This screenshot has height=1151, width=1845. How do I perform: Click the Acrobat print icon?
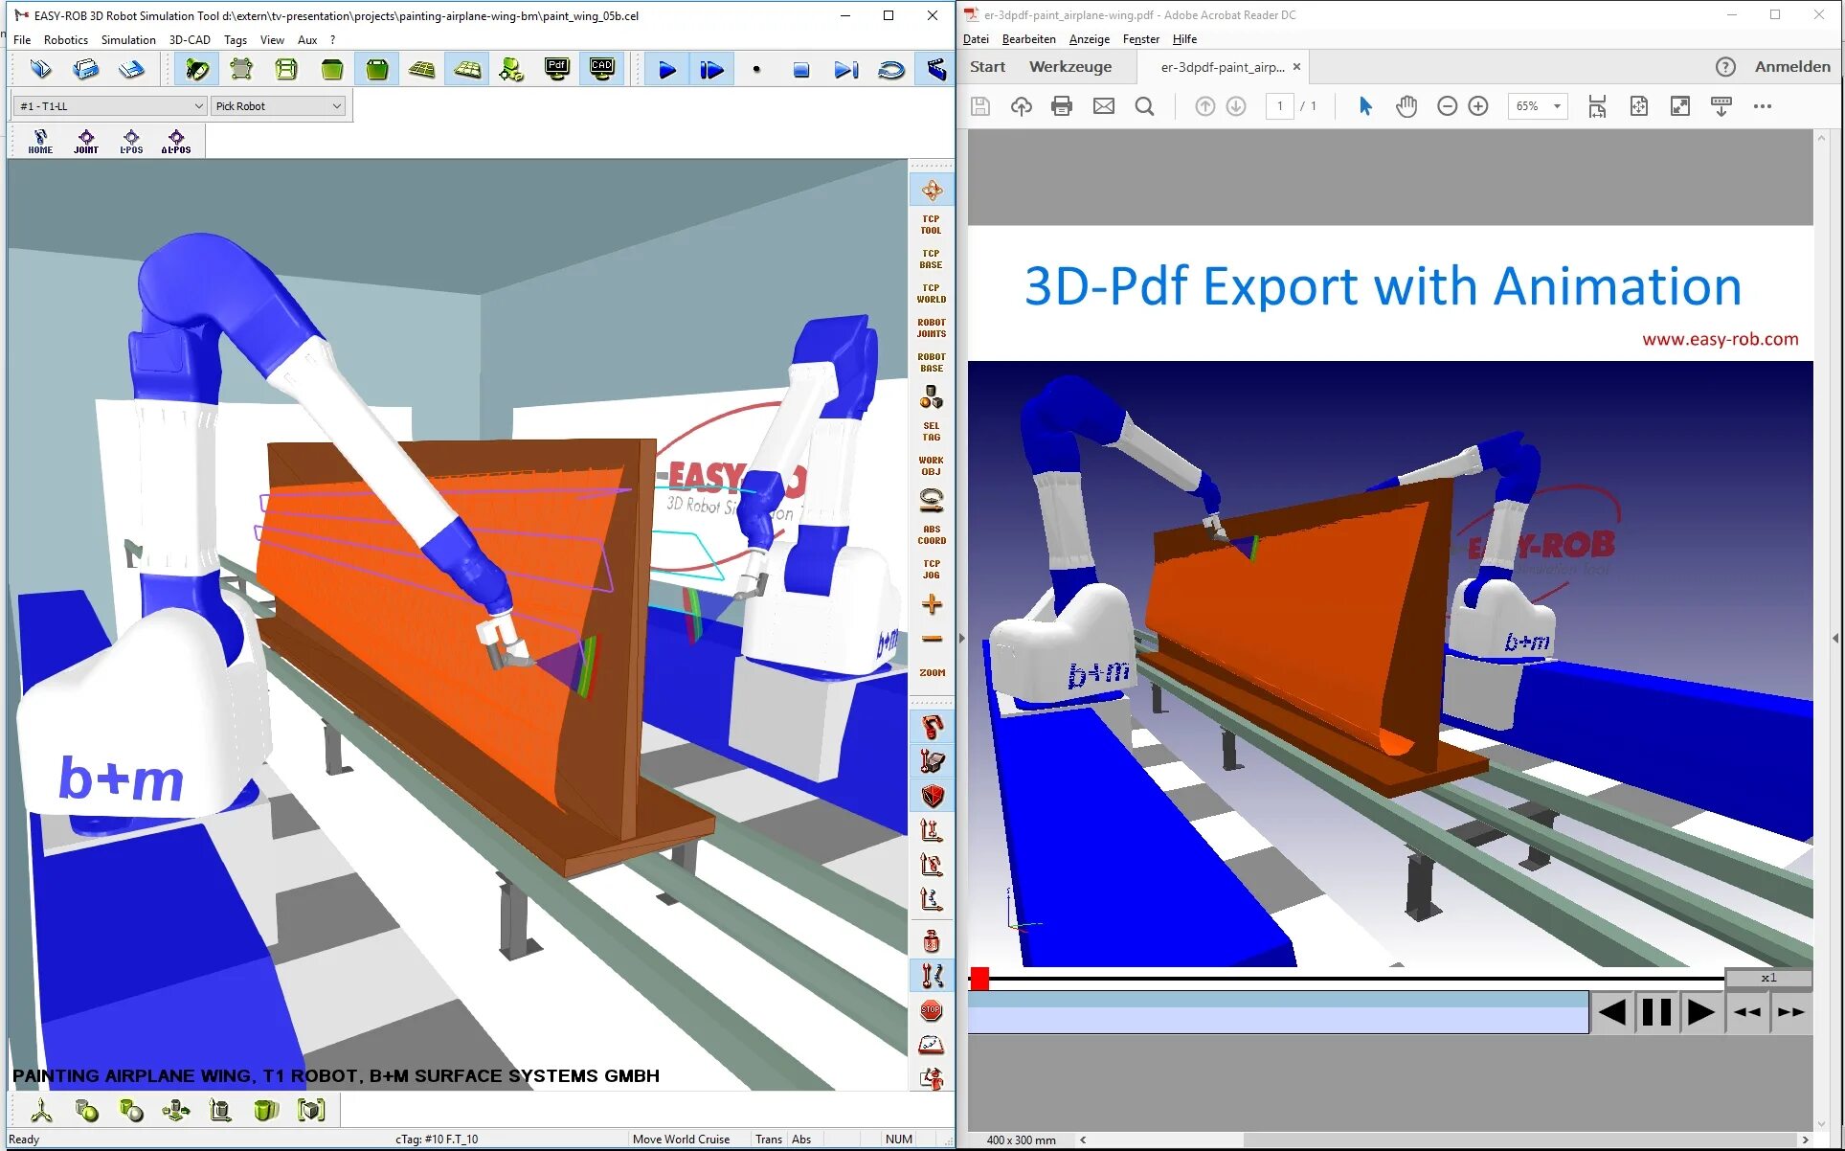pyautogui.click(x=1061, y=106)
